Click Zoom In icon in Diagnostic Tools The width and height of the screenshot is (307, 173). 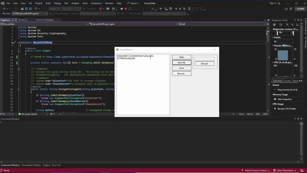pyautogui.click(x=287, y=25)
